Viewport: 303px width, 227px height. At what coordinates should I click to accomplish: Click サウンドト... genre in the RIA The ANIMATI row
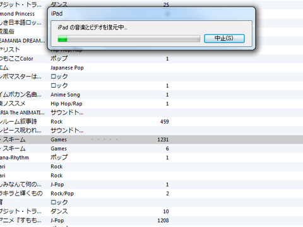pyautogui.click(x=67, y=113)
